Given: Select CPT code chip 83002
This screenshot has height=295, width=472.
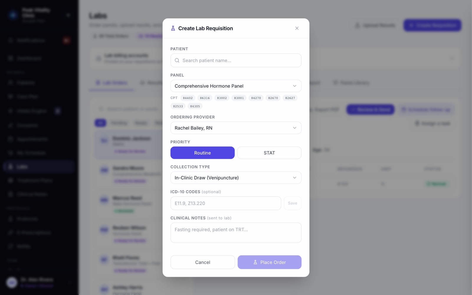Looking at the screenshot, I should click(222, 98).
